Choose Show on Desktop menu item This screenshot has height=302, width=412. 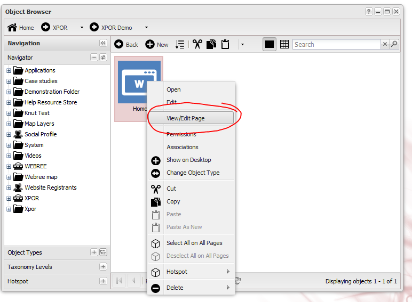tap(191, 160)
